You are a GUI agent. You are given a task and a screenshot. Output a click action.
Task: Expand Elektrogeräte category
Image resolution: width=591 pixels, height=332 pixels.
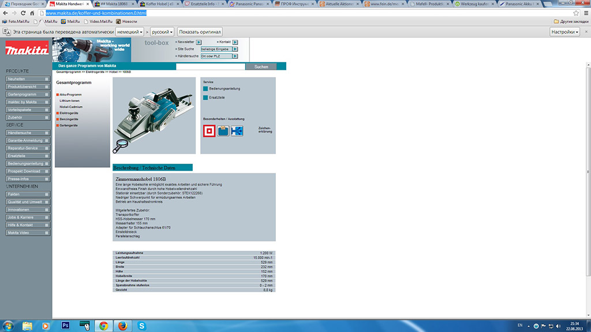point(69,113)
